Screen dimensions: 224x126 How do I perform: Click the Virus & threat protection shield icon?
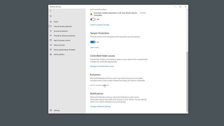(x=51, y=26)
